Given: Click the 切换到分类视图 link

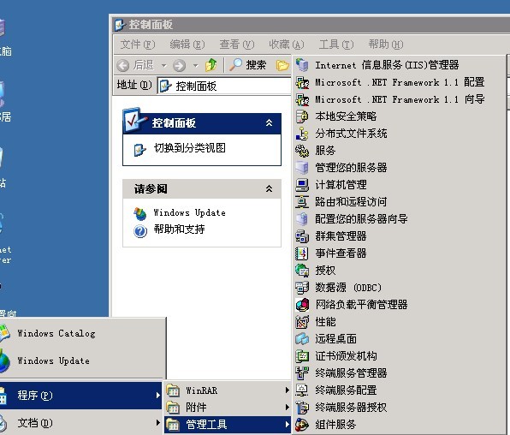Looking at the screenshot, I should [190, 148].
